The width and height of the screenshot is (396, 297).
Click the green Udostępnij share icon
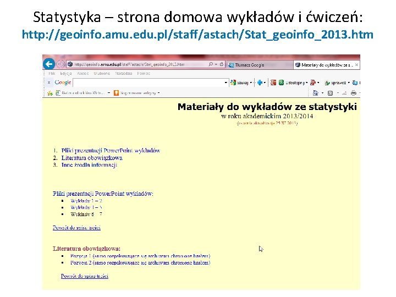click(281, 82)
